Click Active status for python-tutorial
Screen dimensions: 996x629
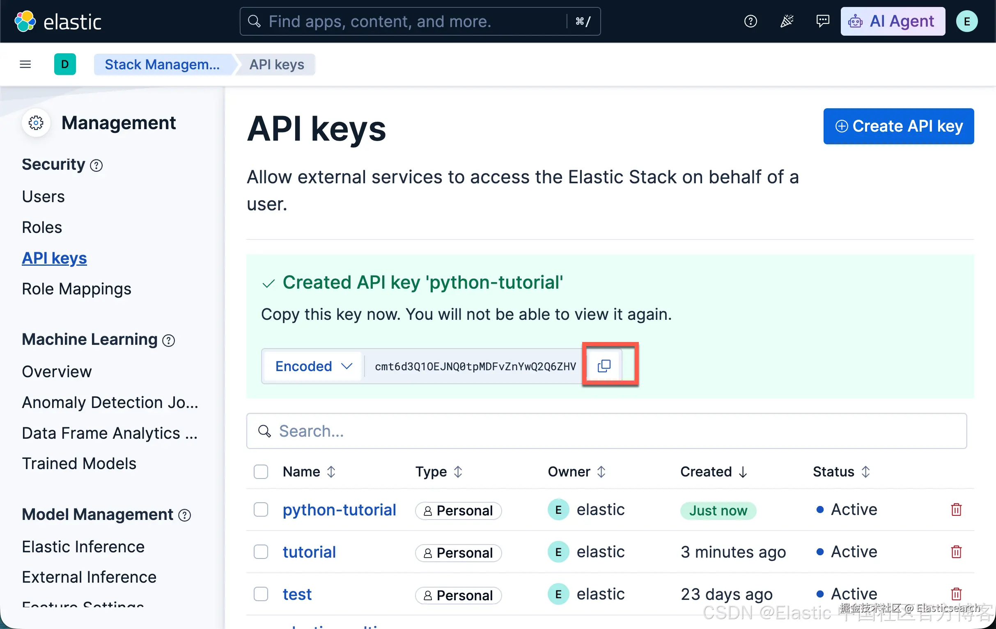coord(847,510)
